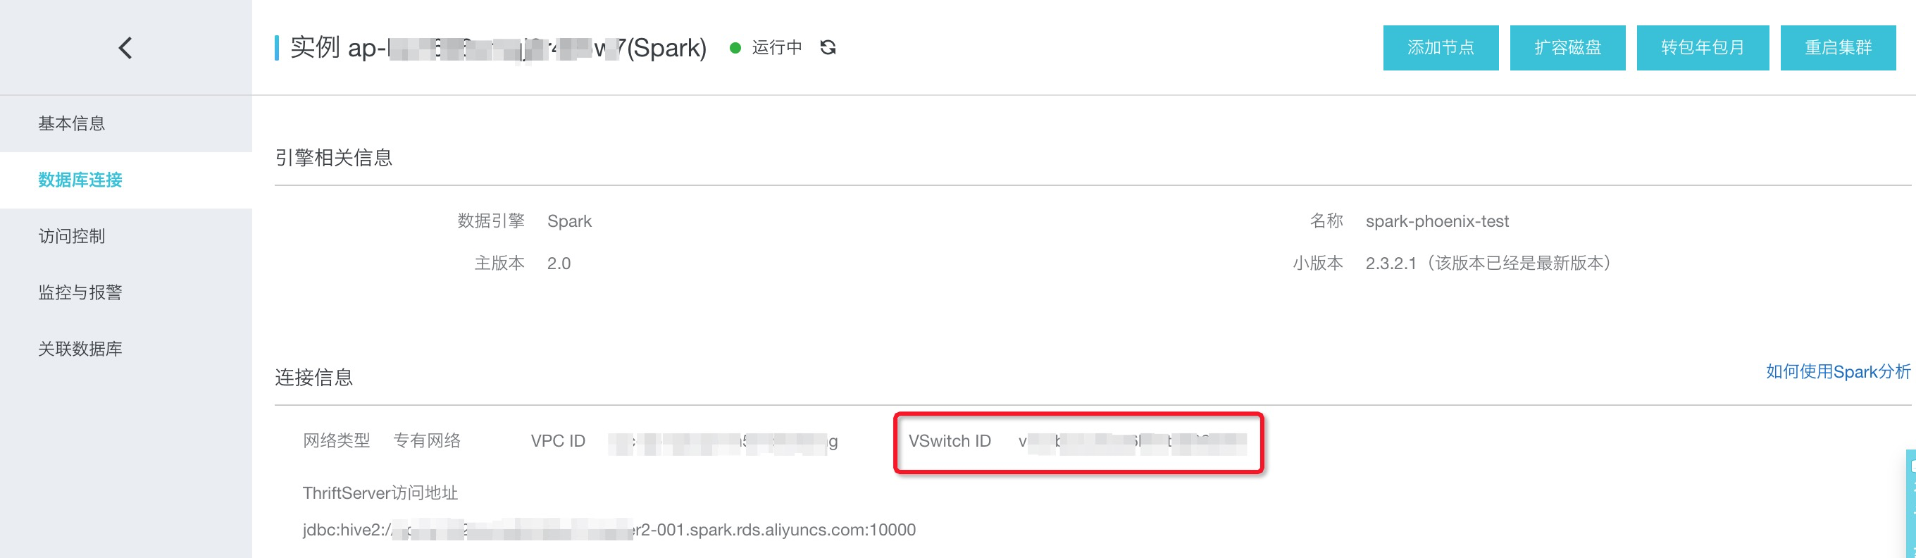Screen dimensions: 1916x558
Task: Open 监控与报警 sidebar item
Action: pos(80,293)
